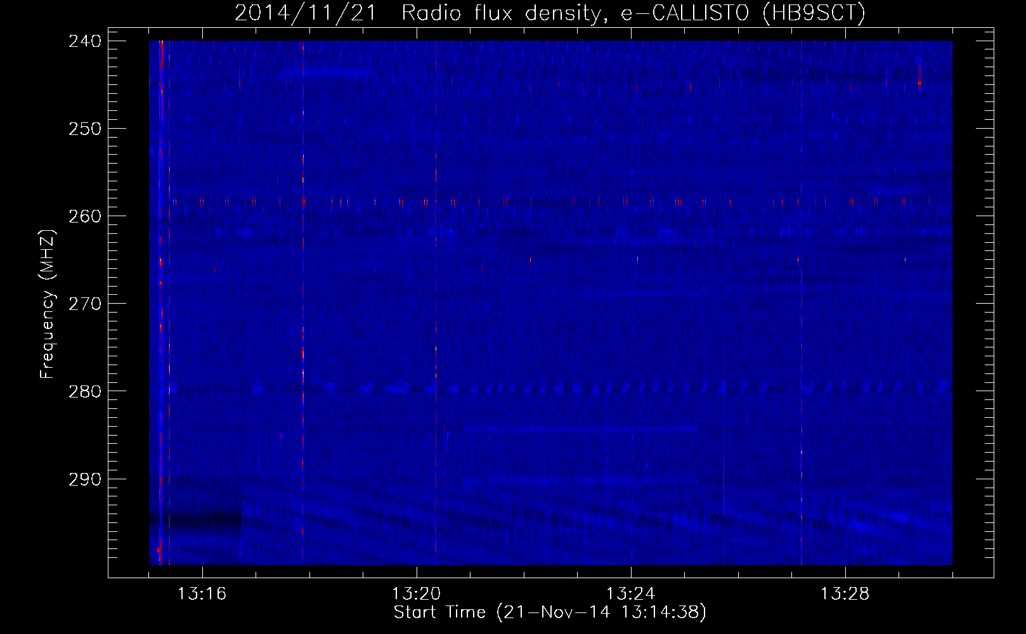Click the 240 frequency tick label

(x=85, y=41)
